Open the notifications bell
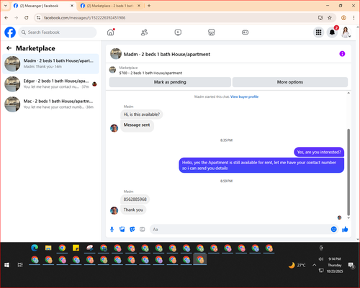Image resolution: width=360 pixels, height=288 pixels. [x=332, y=32]
